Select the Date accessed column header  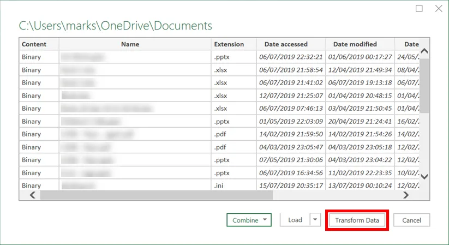[x=286, y=44]
